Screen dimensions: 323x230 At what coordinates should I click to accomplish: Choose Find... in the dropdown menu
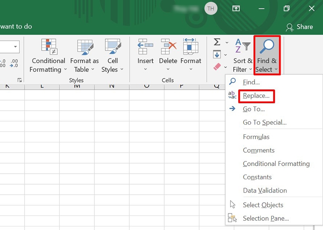click(x=251, y=82)
